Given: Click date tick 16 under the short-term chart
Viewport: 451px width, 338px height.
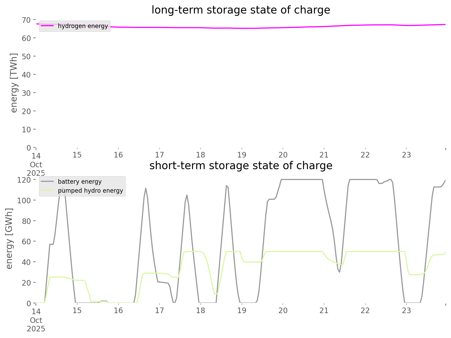Looking at the screenshot, I should [118, 310].
